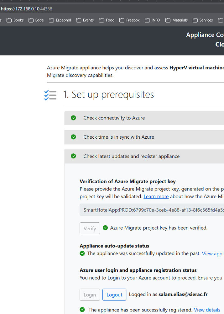
Task: Click the Logout button
Action: (114, 295)
